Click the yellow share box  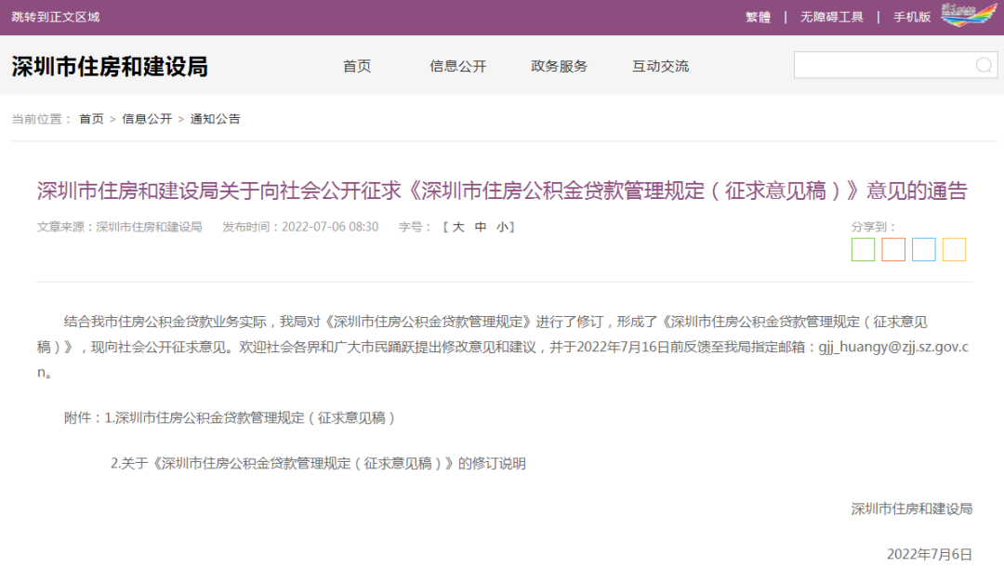pyautogui.click(x=954, y=250)
